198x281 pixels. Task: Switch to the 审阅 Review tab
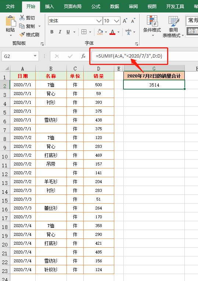[133, 7]
